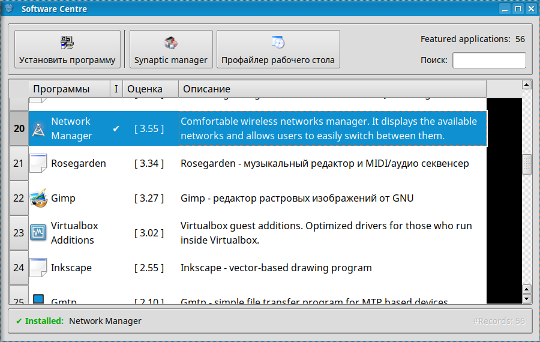Screen dimensions: 540x342
Task: Select the Gimp mascot icon
Action: click(38, 198)
